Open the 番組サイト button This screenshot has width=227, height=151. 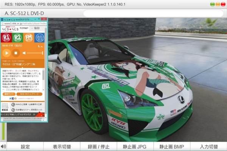click(9, 94)
